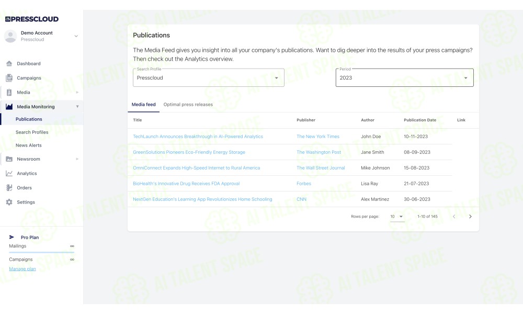
Task: Expand the Newsroom submenu arrow
Action: (77, 159)
